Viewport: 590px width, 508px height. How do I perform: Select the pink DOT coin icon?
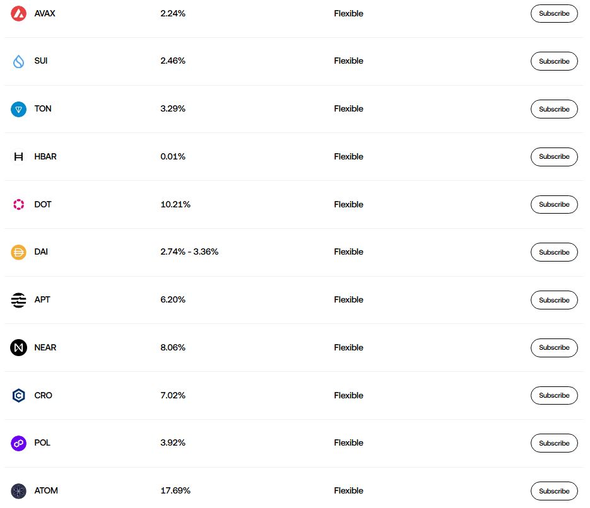pyautogui.click(x=18, y=204)
